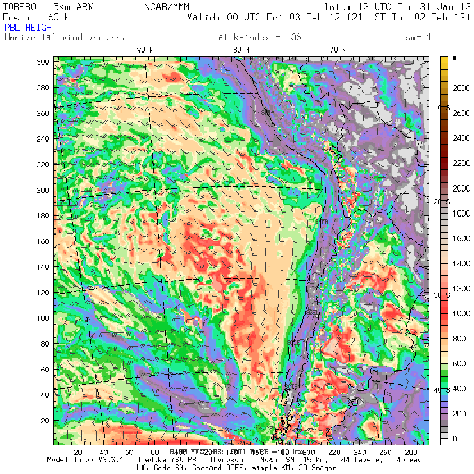
Task: Click the 'Init: 12 UTC Tue 31 Jan 12' text
Action: 397,7
